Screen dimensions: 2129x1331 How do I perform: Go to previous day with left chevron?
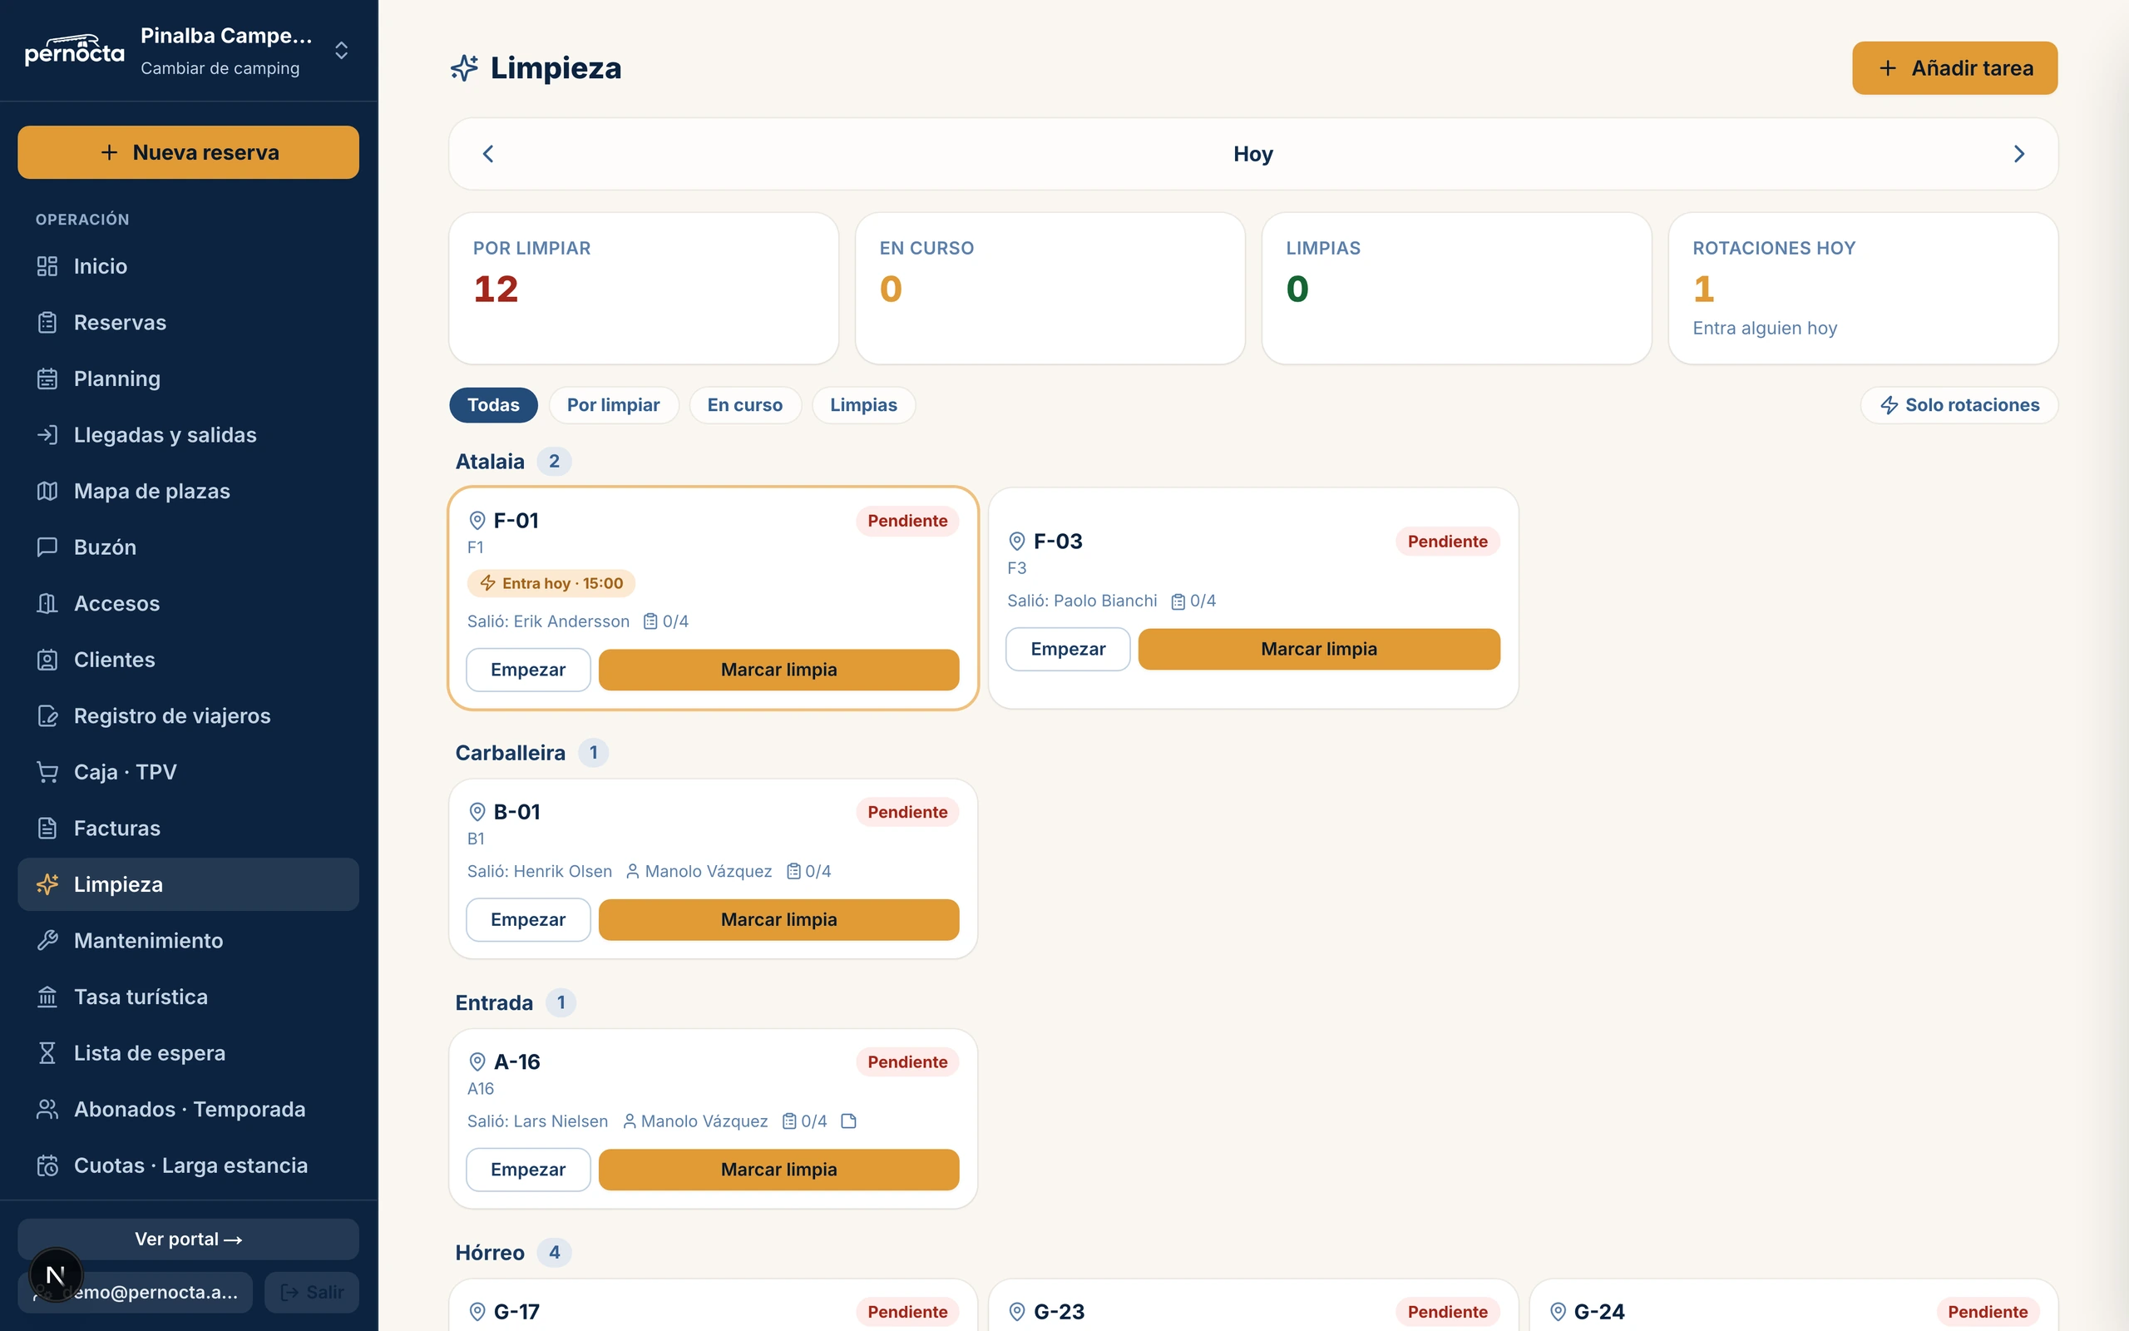click(488, 154)
